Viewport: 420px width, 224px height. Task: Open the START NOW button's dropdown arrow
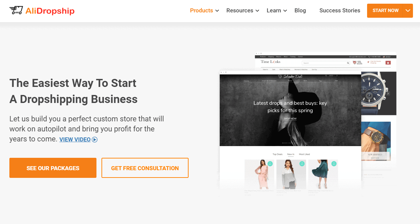[x=408, y=10]
